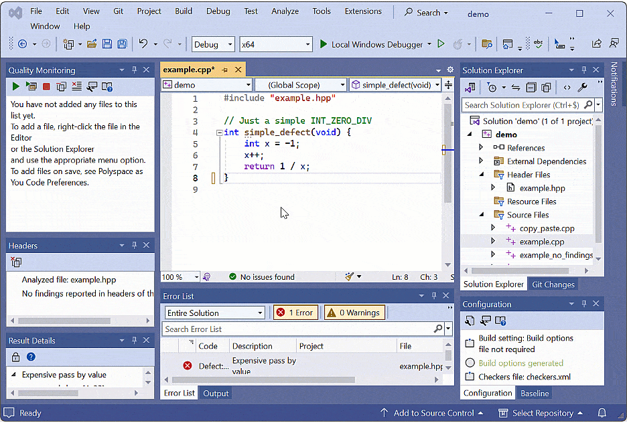The image size is (627, 423).
Task: Toggle the 0 Warnings filter button
Action: (354, 313)
